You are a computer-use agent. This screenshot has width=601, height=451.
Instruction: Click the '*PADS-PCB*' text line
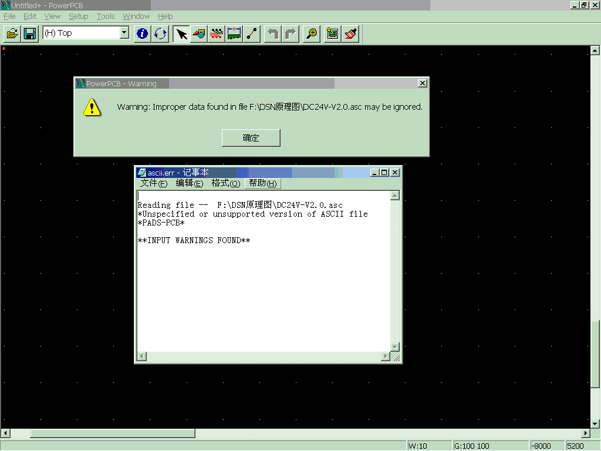[x=161, y=223]
